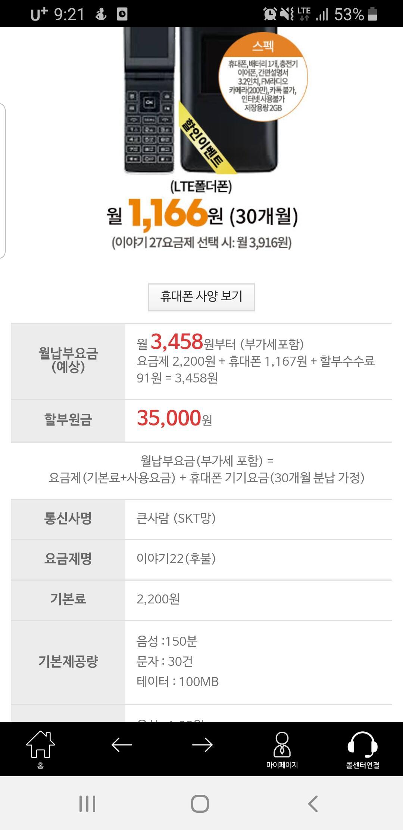Open My Page (마이페이지) icon
The width and height of the screenshot is (403, 830).
click(282, 748)
